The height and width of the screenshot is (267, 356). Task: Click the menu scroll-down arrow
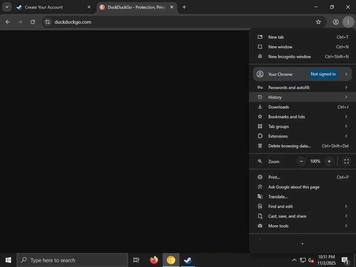(x=302, y=244)
